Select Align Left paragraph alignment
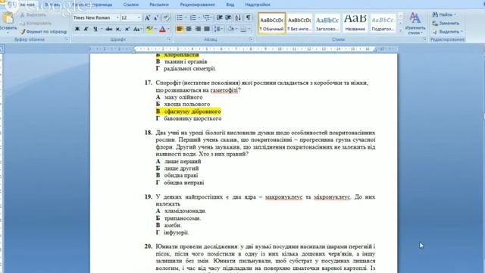This screenshot has width=485, height=273. [x=179, y=29]
